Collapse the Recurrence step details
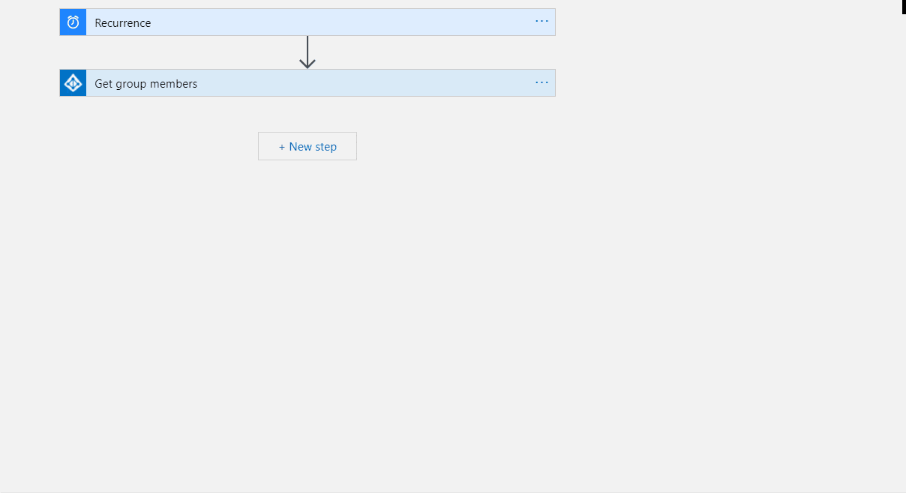 pyautogui.click(x=300, y=22)
